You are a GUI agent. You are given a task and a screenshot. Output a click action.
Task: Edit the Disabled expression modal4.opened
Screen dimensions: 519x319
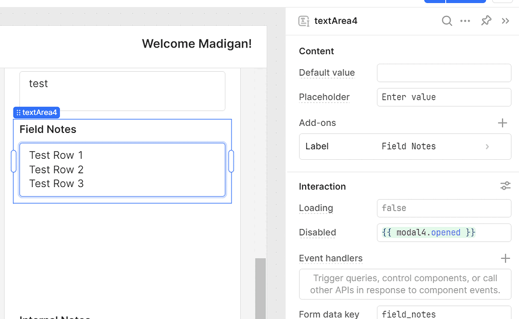443,233
